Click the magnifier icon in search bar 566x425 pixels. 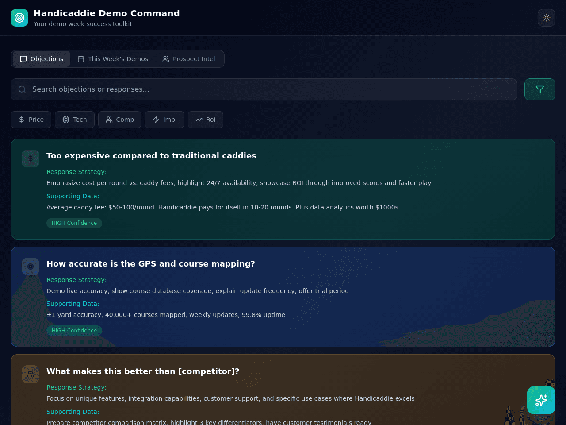click(x=22, y=89)
